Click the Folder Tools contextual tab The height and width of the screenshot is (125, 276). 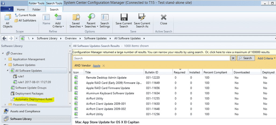[x=37, y=3]
